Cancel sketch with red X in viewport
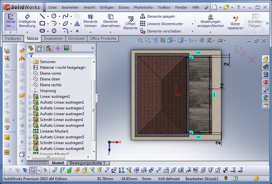This screenshot has height=184, width=272. [252, 60]
